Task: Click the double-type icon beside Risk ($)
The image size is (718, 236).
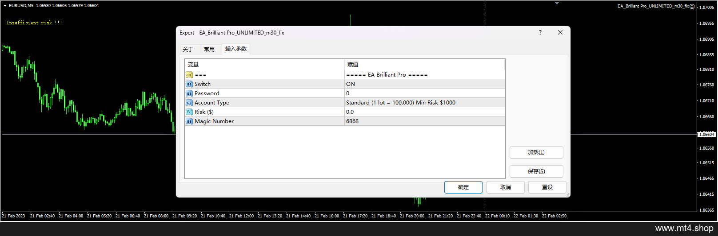Action: 189,112
